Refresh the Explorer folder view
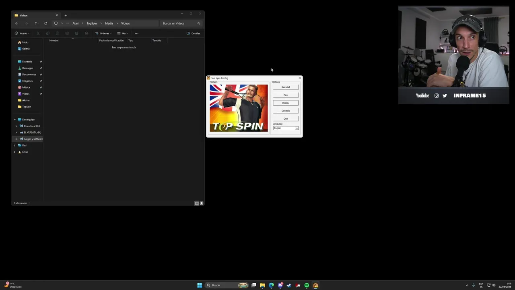Image resolution: width=515 pixels, height=290 pixels. [x=45, y=23]
